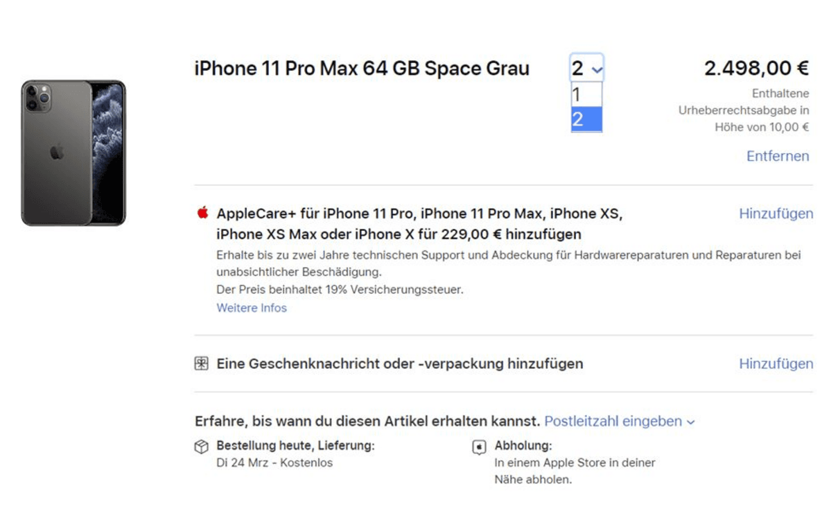Click the Apple Store pickup bag icon
Screen dimensions: 831x509
pos(479,447)
